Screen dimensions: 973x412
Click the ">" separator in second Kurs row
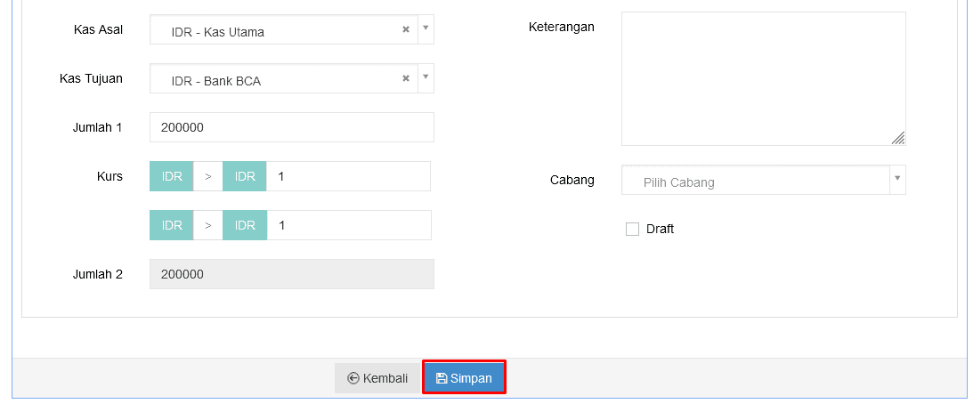208,225
